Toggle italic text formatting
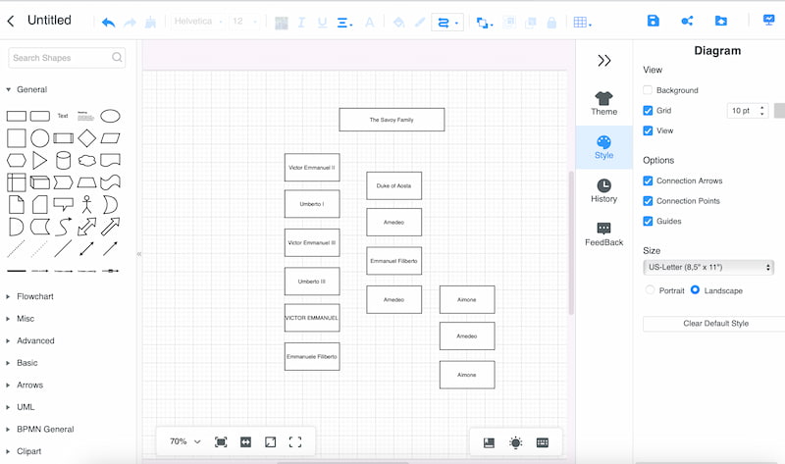 pyautogui.click(x=301, y=22)
